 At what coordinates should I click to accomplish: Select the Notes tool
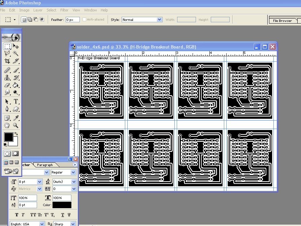pyautogui.click(x=7, y=118)
